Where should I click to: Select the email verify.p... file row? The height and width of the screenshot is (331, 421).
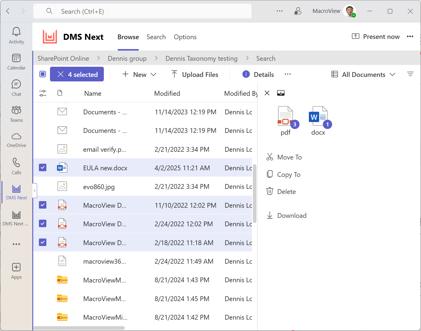point(142,149)
